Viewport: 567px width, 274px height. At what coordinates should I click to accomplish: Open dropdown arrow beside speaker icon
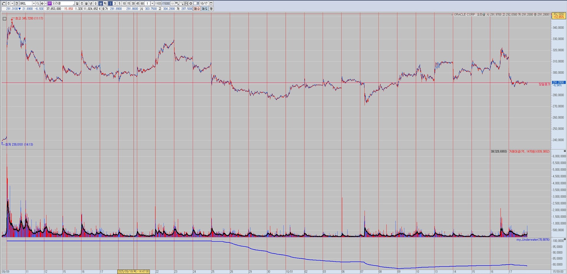[46, 4]
